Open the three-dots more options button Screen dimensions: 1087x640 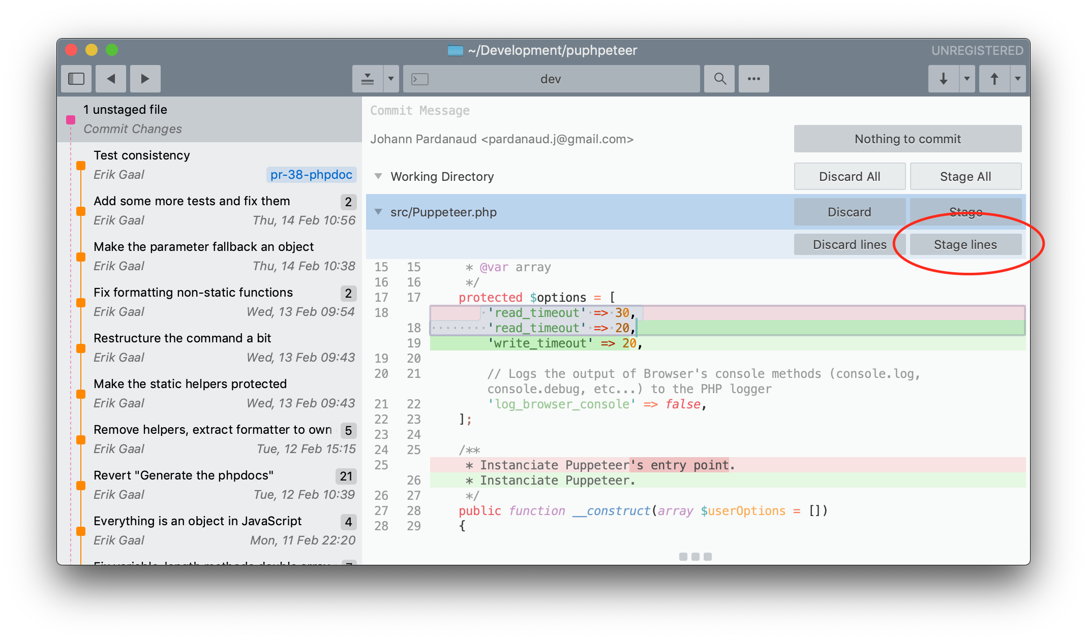click(753, 79)
